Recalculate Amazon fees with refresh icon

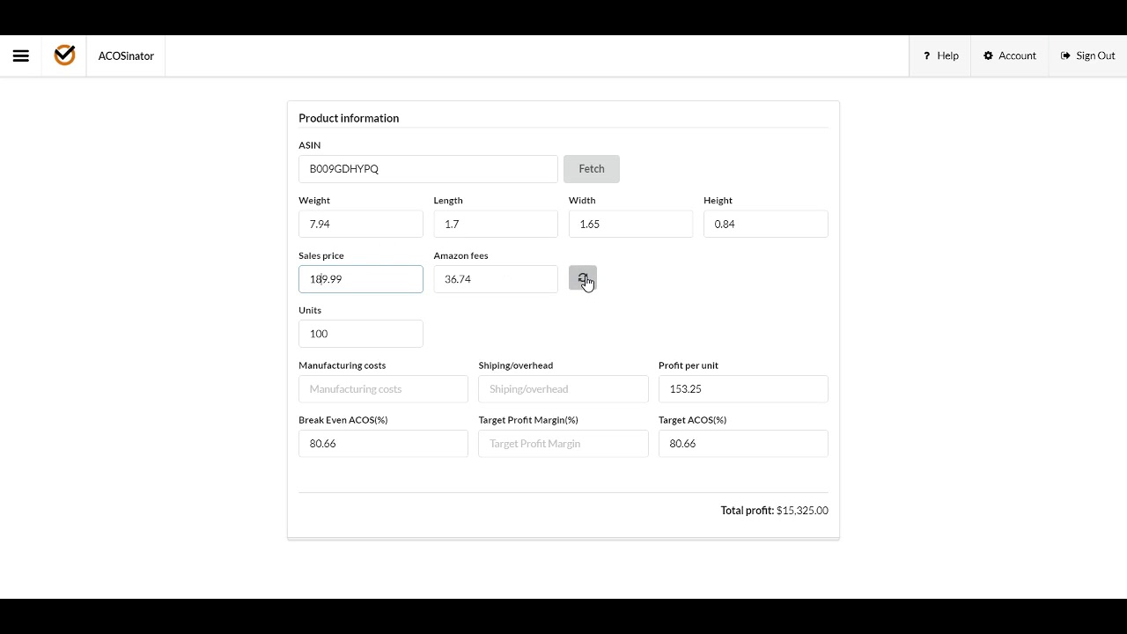pyautogui.click(x=582, y=278)
